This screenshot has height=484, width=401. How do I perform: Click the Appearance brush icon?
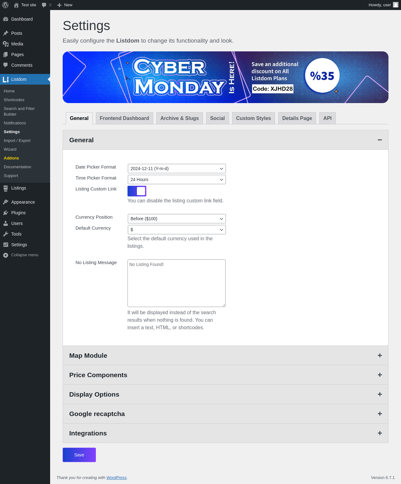[x=6, y=202]
